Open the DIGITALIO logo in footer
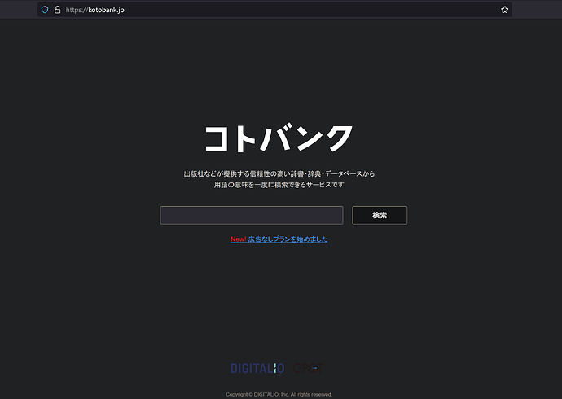Screen dimensions: 562x399 (257, 369)
